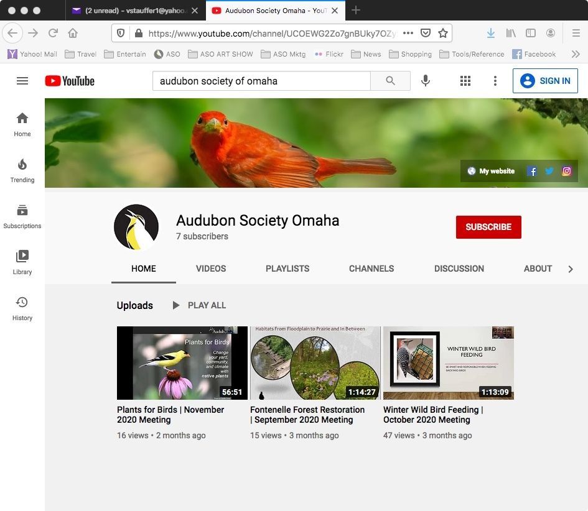This screenshot has width=588, height=511.
Task: Open the My website banner link
Action: pyautogui.click(x=492, y=171)
